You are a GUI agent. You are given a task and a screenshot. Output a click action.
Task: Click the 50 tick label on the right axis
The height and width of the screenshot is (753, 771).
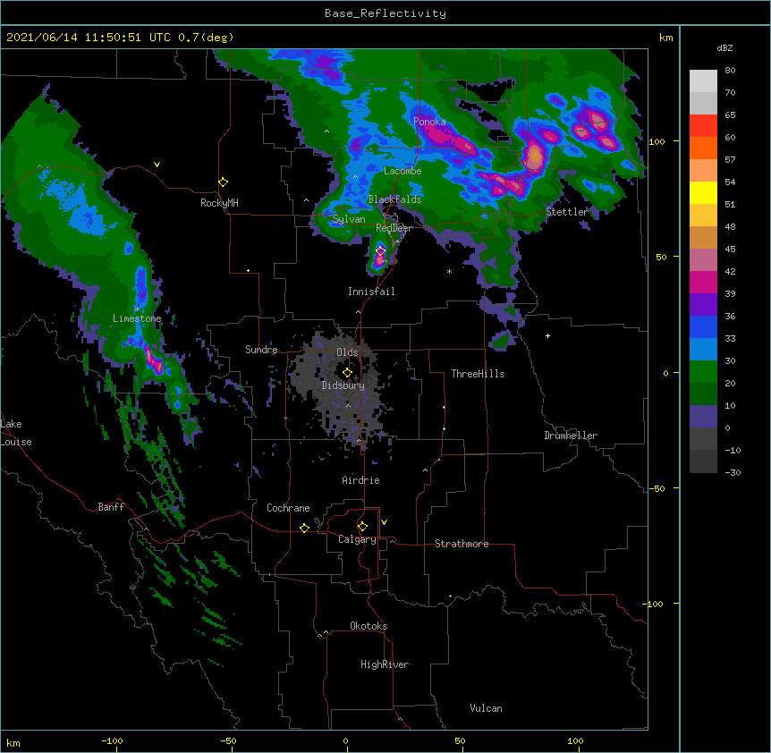[x=661, y=257]
